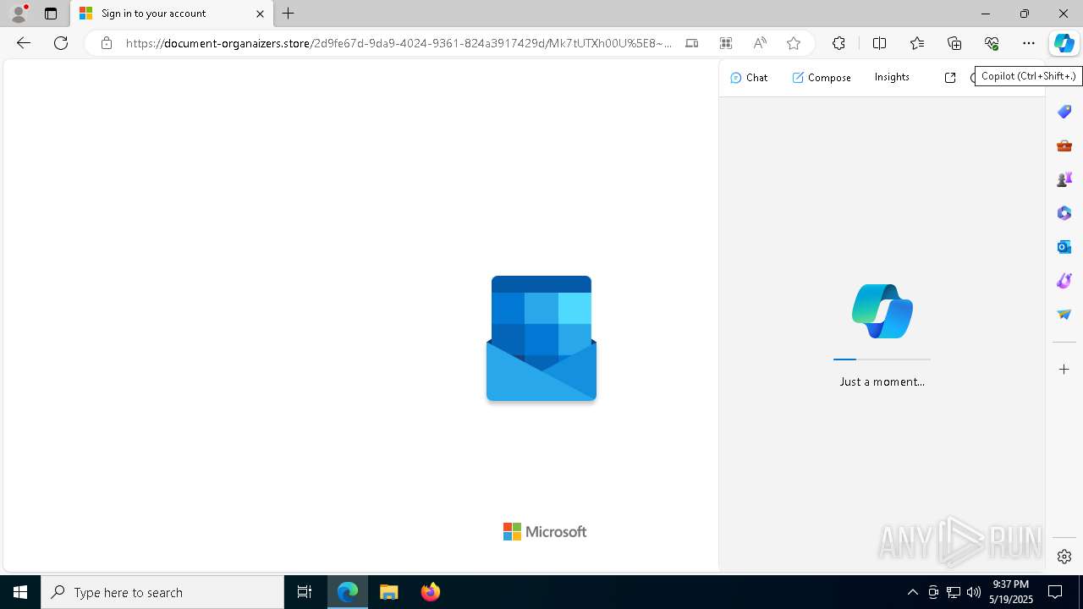Open browser Extensions
The image size is (1083, 609).
pos(838,43)
